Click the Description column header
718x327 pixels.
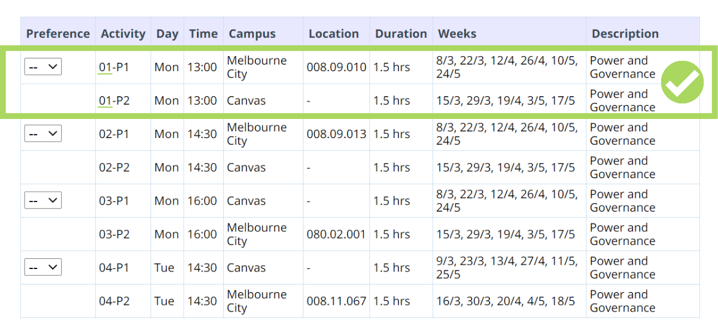click(625, 34)
